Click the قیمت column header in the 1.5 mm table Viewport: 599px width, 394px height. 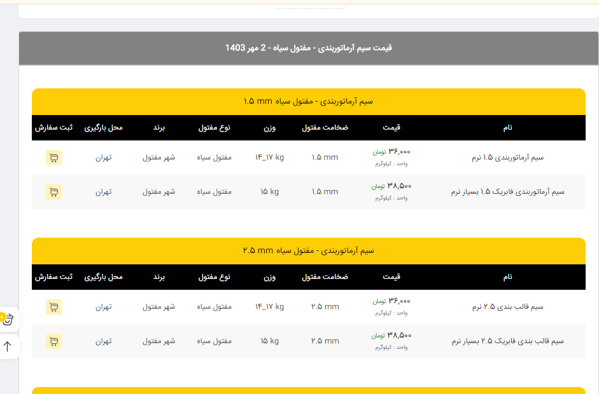click(391, 128)
